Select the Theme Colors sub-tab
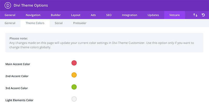The width and height of the screenshot is (209, 110). point(35,23)
